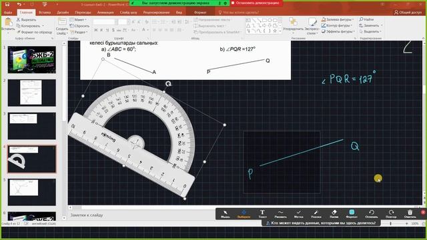Click the Вставить paste icon
427x240 pixels.
[x=8, y=22]
